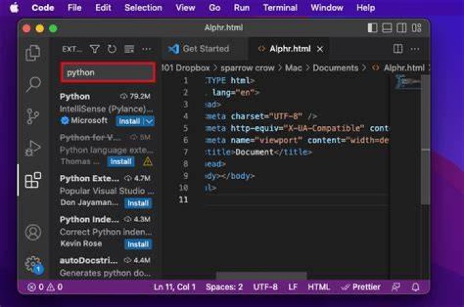
Task: Open the Manage gear icon
Action: [x=34, y=265]
